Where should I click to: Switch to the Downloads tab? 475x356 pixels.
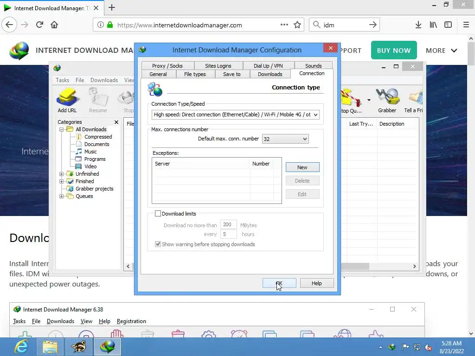270,74
